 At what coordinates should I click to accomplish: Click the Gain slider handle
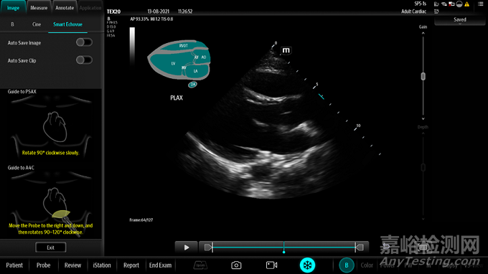click(423, 77)
